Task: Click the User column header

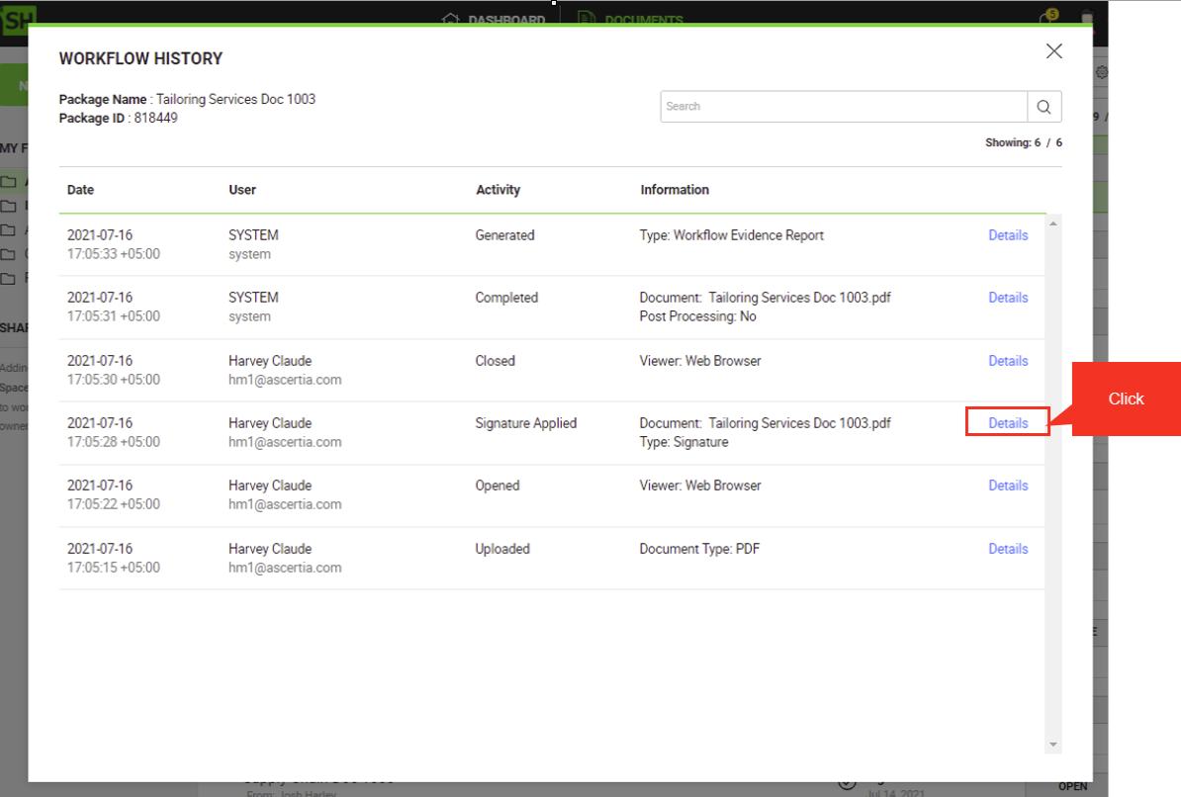Action: [242, 190]
